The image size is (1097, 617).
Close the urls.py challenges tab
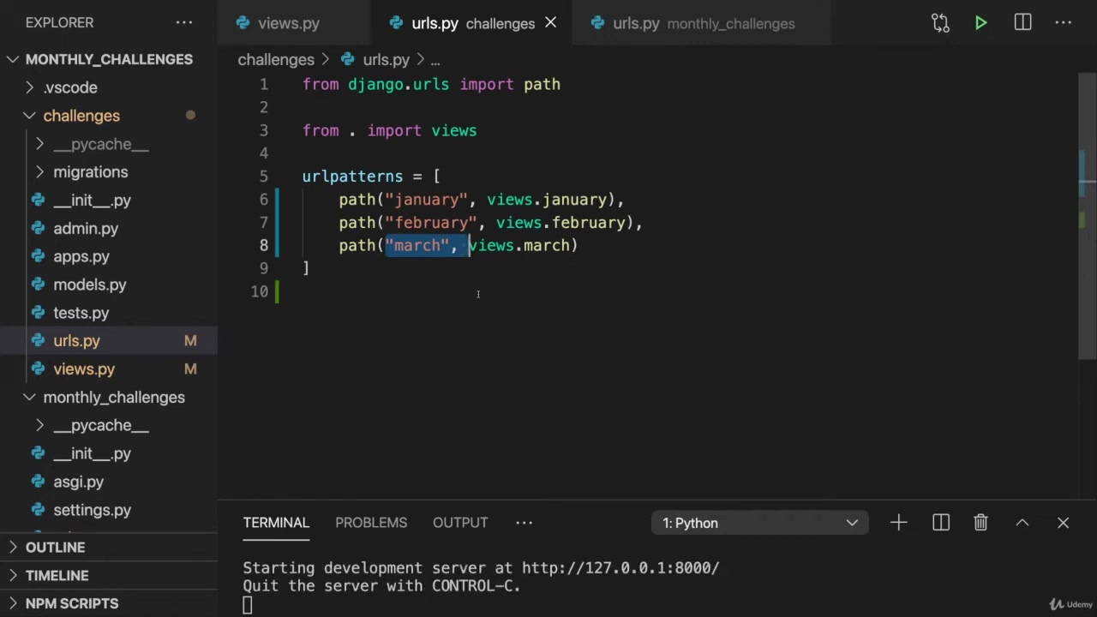tap(551, 23)
